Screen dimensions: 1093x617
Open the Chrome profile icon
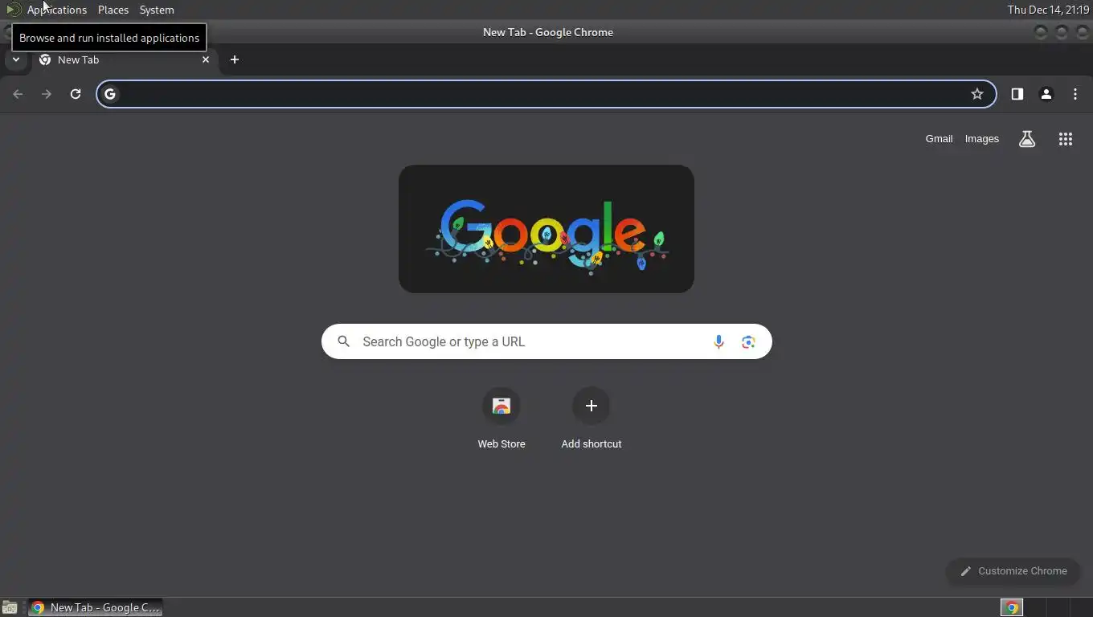pos(1046,94)
